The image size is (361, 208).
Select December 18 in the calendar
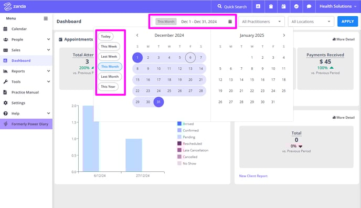[x=169, y=80]
